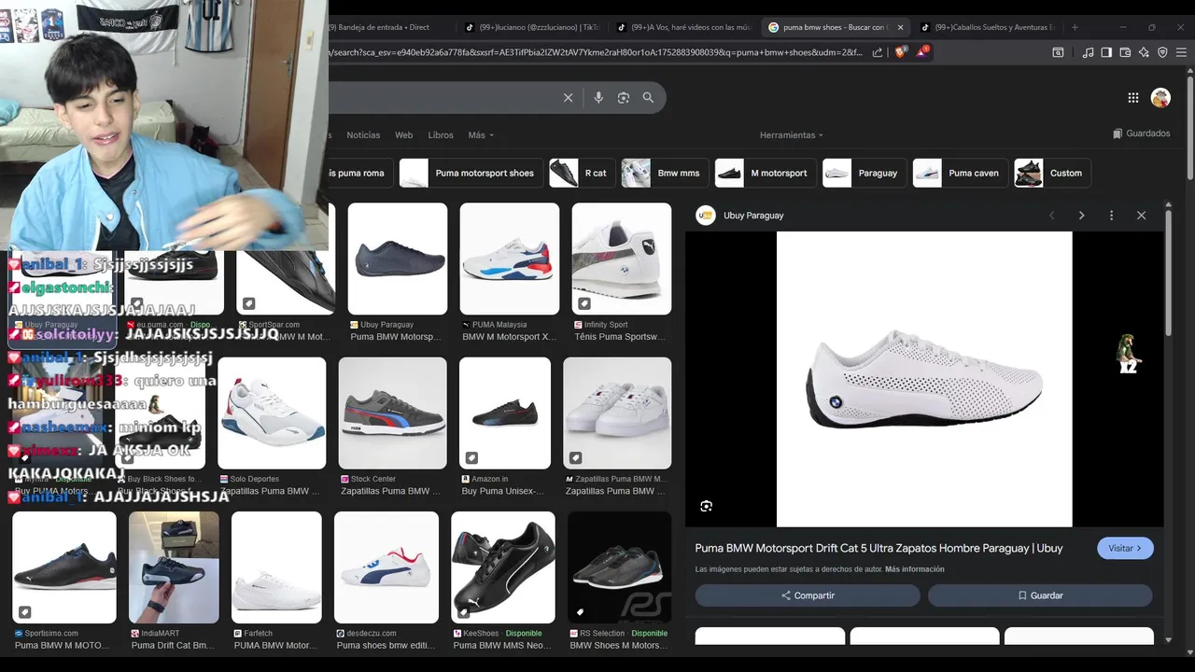Viewport: 1195px width, 672px height.
Task: Select the Custom filter chip
Action: 1053,173
